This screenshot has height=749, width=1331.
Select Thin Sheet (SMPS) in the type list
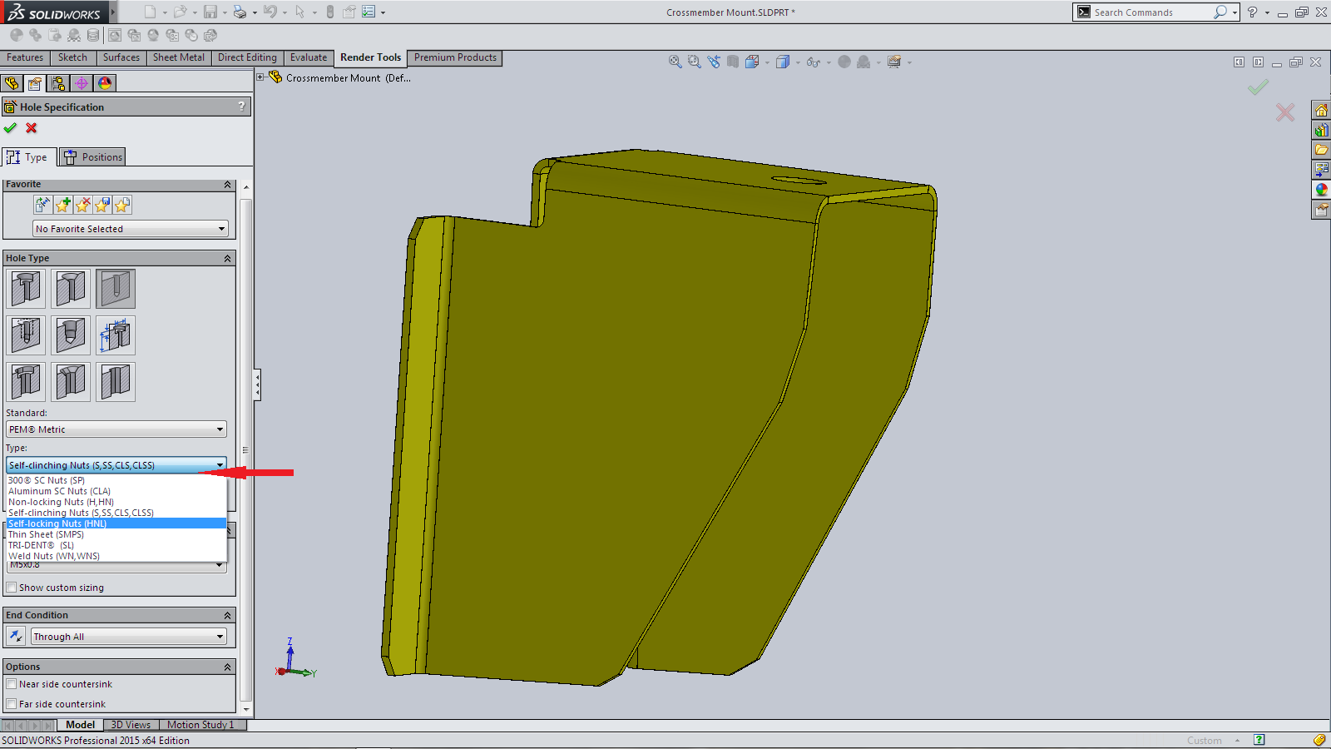46,534
